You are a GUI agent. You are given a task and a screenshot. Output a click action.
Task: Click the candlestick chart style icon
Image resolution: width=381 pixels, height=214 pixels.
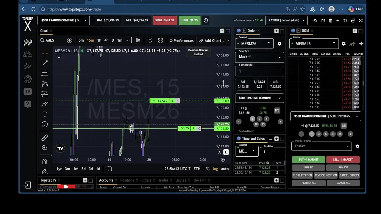pyautogui.click(x=138, y=40)
